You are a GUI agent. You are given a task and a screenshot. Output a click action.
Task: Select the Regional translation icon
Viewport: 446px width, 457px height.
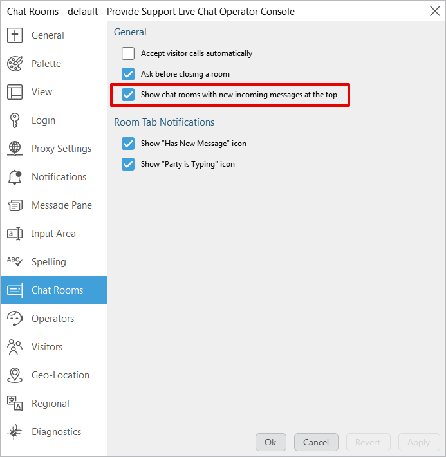click(x=15, y=404)
